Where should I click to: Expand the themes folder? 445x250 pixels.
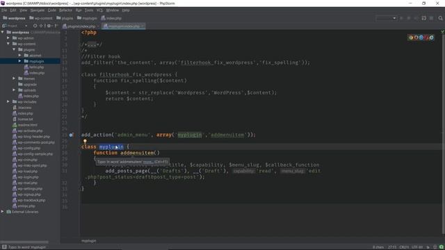pos(14,78)
